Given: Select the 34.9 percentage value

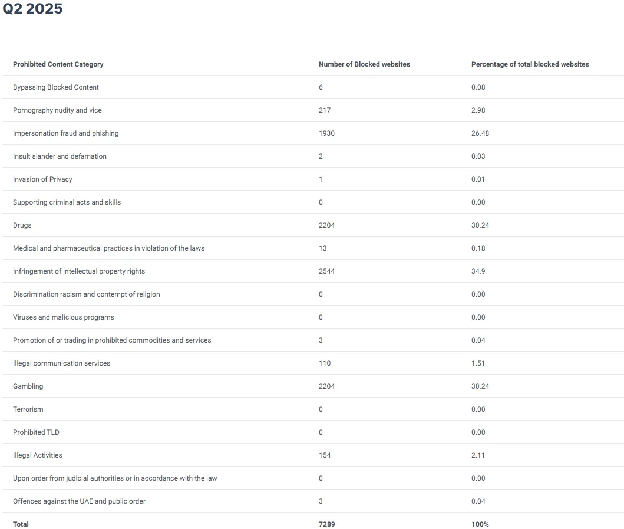Looking at the screenshot, I should 478,271.
